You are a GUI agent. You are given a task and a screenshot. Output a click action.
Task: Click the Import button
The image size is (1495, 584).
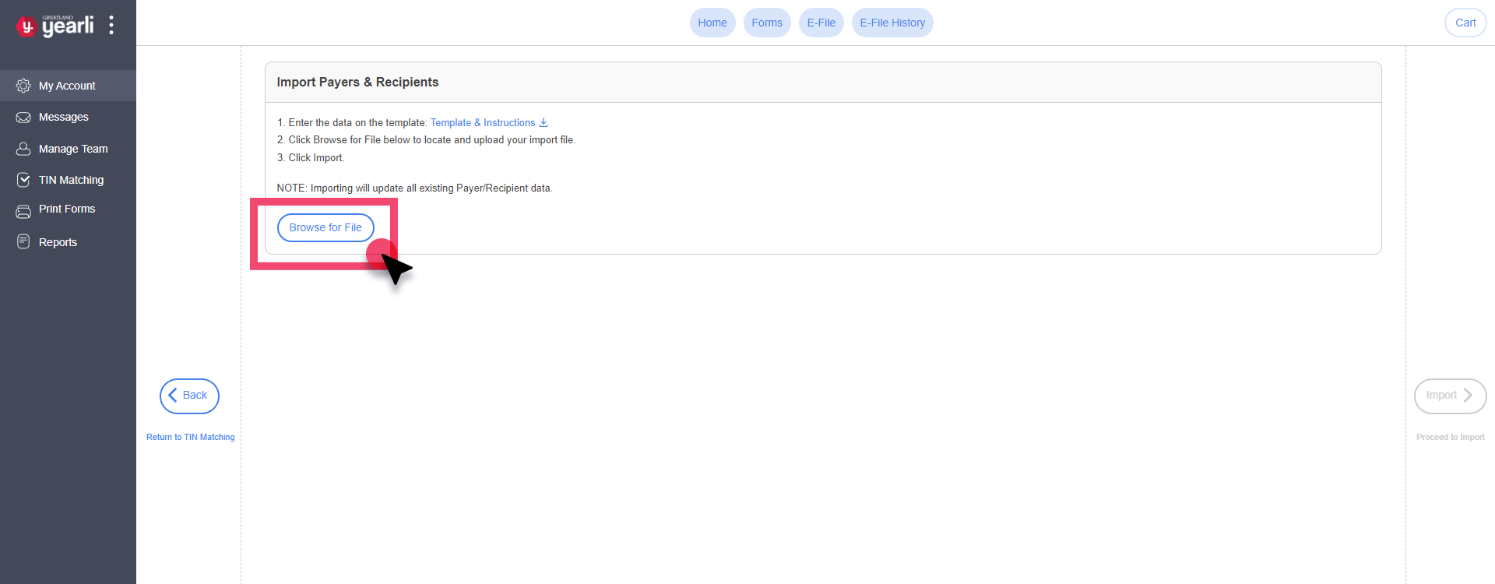tap(1450, 396)
